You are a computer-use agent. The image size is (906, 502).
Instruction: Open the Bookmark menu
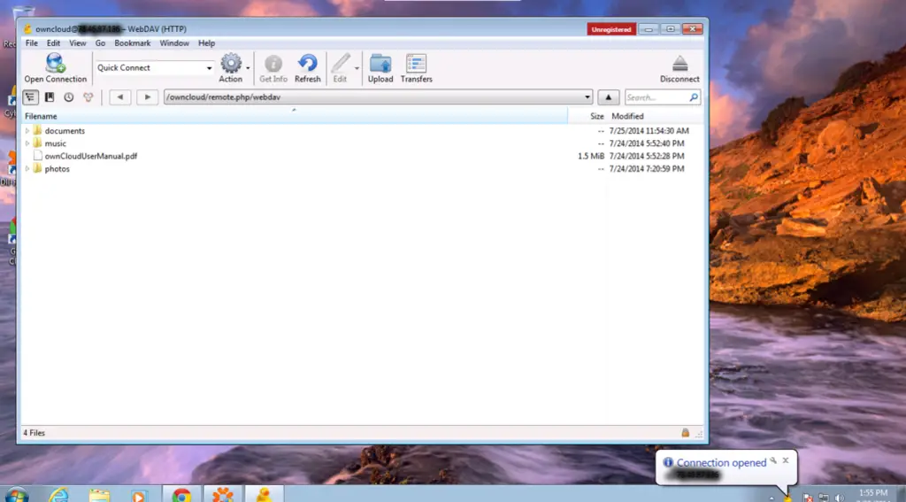pyautogui.click(x=133, y=42)
